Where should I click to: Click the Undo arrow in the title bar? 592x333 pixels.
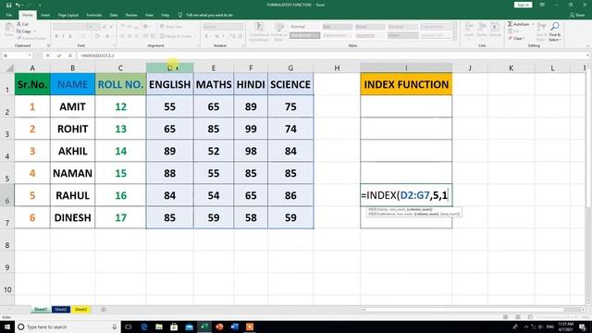(18, 5)
